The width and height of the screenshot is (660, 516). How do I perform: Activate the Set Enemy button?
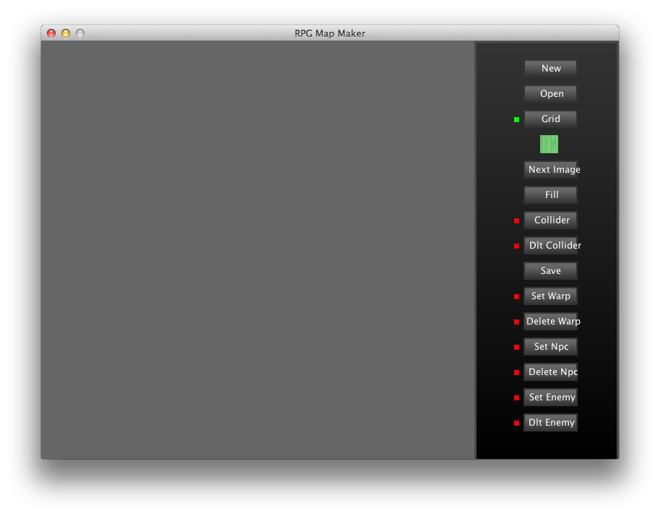[550, 397]
